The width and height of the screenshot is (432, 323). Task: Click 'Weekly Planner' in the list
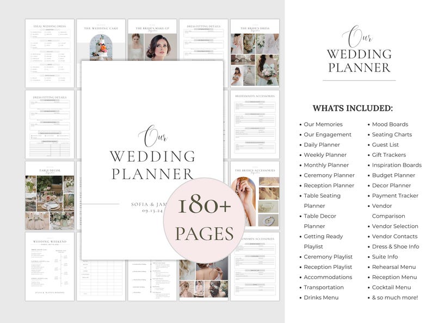tap(325, 155)
